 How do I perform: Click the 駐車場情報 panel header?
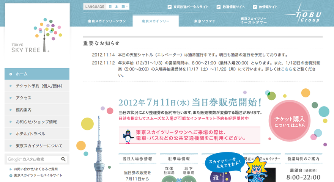click(179, 159)
